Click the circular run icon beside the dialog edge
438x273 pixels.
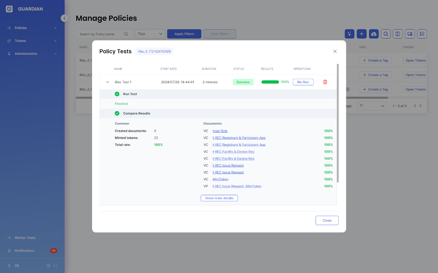[x=348, y=89]
